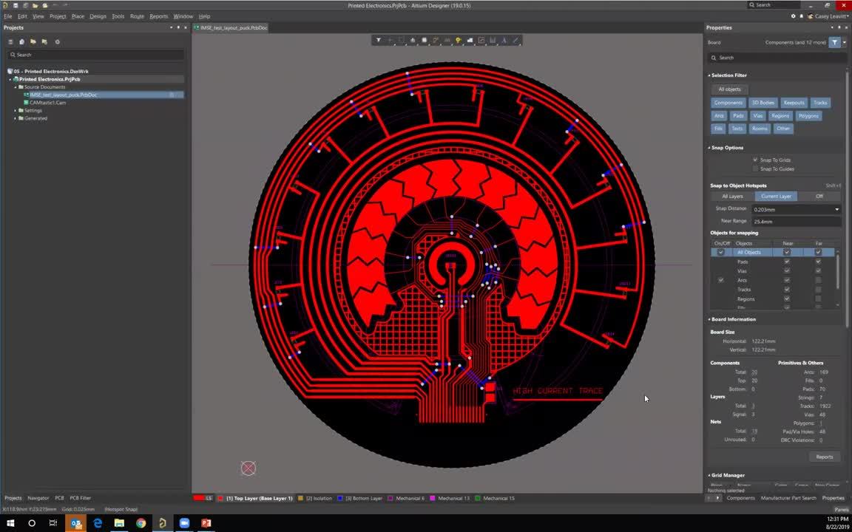Image resolution: width=852 pixels, height=532 pixels.
Task: Expand the Settings folder in the project tree
Action: click(16, 110)
